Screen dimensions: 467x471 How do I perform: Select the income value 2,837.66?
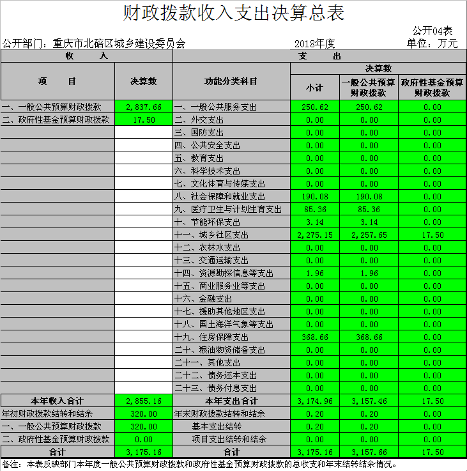(x=144, y=107)
